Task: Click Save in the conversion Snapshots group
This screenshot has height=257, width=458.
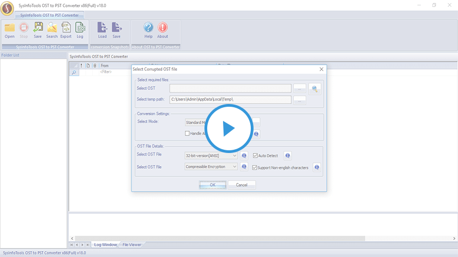Action: point(117,28)
